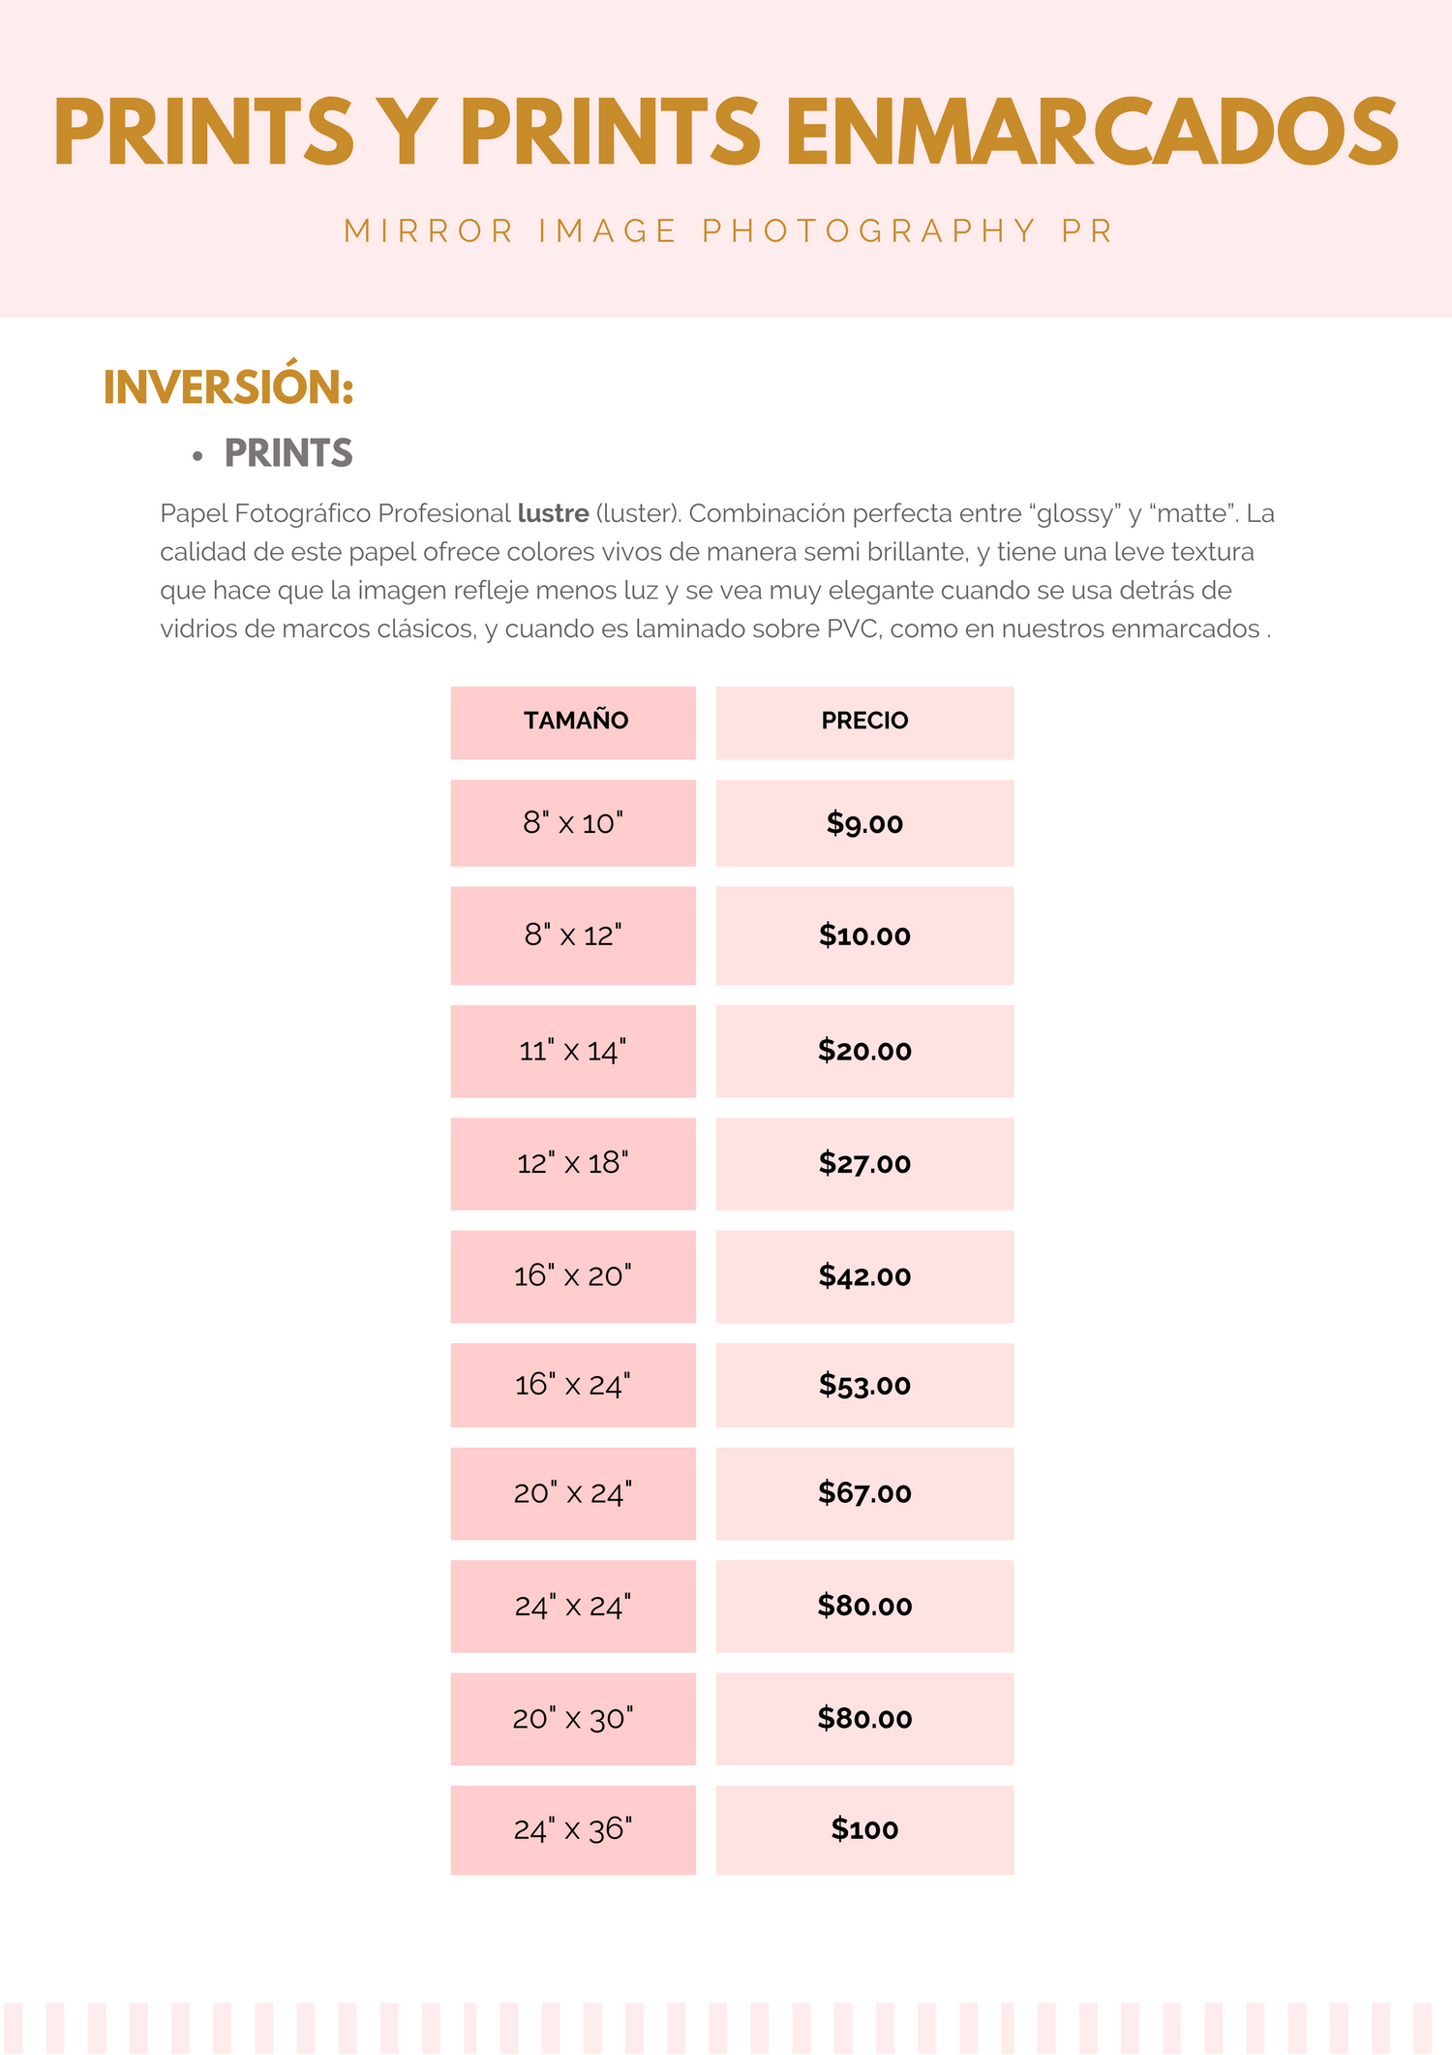The image size is (1452, 2055).
Task: Click the 8" x 10" size cell
Action: (573, 823)
